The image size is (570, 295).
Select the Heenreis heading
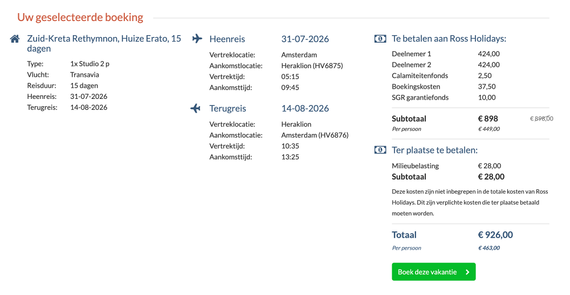pyautogui.click(x=227, y=39)
